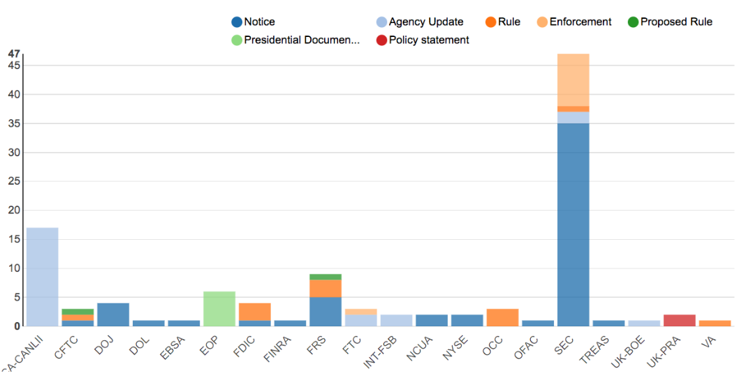739x380 pixels.
Task: Select the NYSE Notice bar
Action: 467,320
